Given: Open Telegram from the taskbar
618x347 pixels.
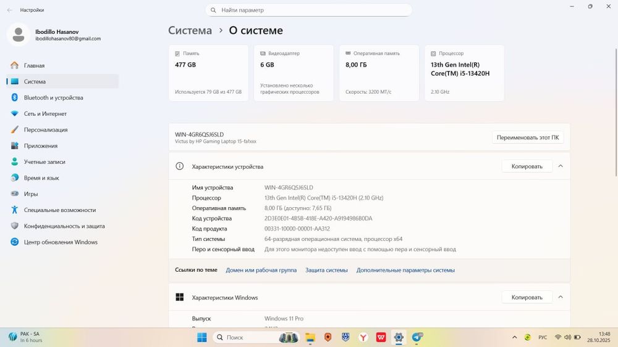Looking at the screenshot, I should tap(417, 337).
